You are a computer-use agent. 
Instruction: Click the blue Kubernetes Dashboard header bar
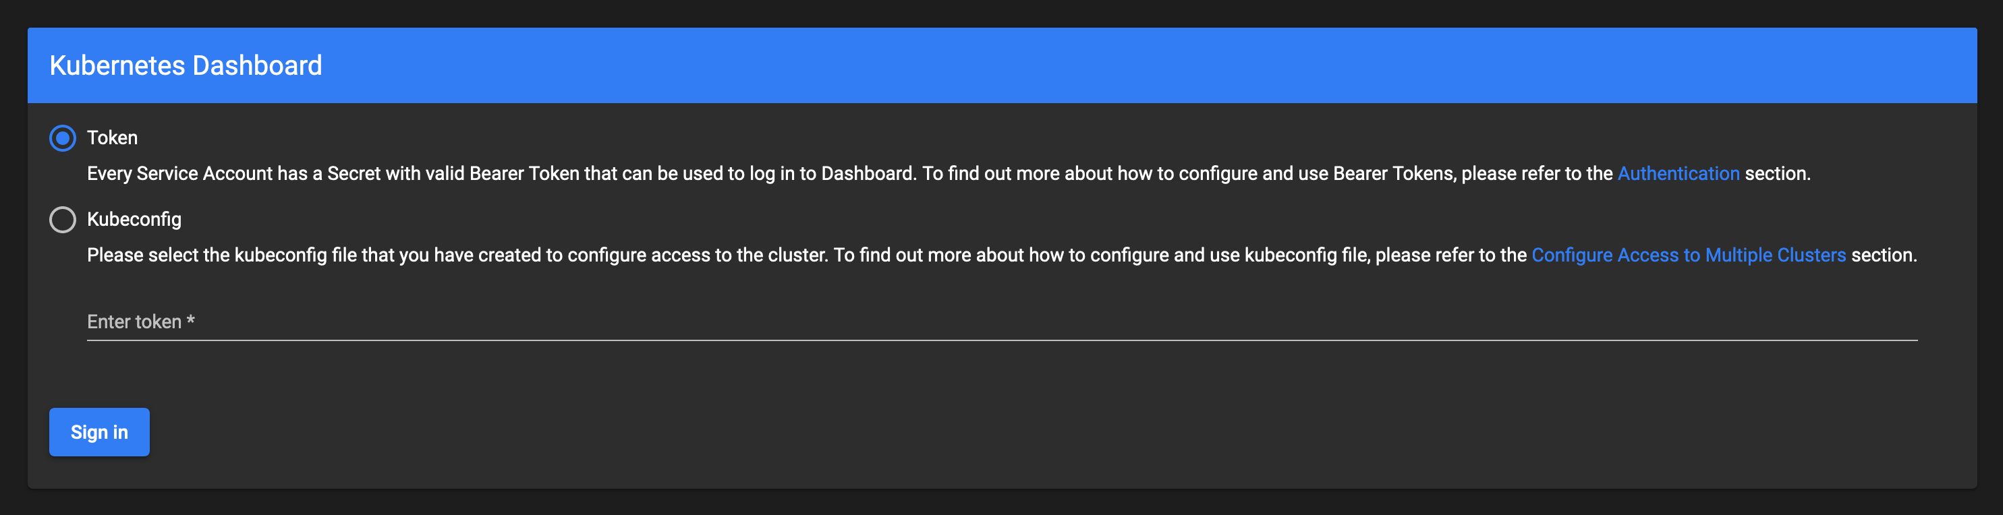point(1001,65)
